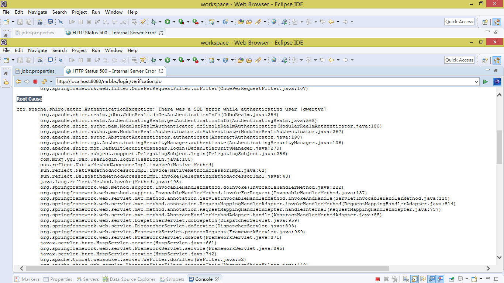Click the Search flashlight icon in the front window
The height and width of the screenshot is (283, 504).
pos(258,60)
